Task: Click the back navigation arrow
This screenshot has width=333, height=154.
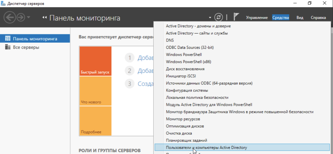Action: [x=9, y=18]
